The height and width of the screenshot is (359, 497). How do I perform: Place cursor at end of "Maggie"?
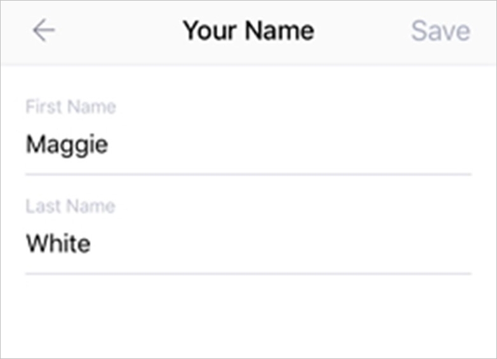[x=109, y=145]
